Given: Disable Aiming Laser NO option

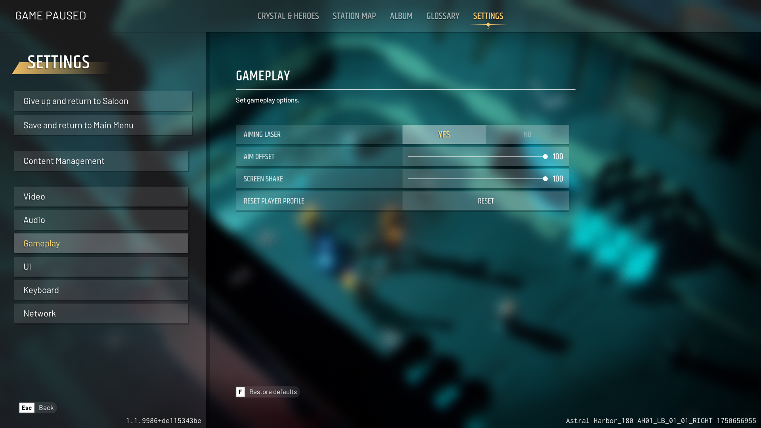Looking at the screenshot, I should point(527,134).
